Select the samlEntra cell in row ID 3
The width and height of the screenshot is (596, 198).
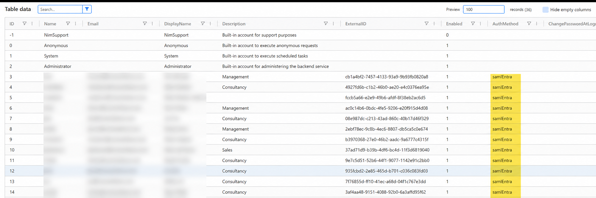click(502, 77)
